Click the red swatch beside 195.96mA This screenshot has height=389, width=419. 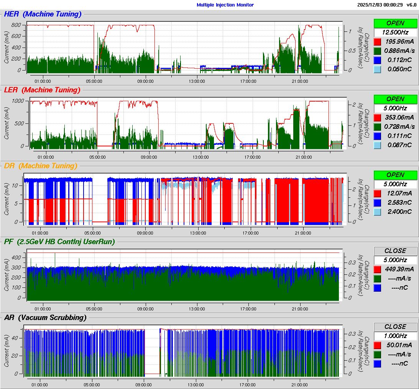(x=378, y=41)
